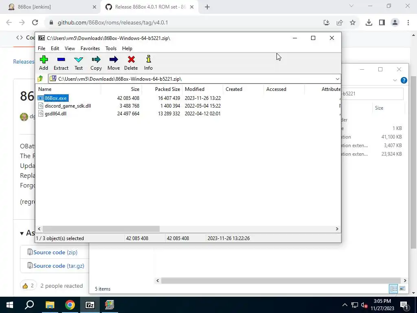Click the install app icon in address bar
The image size is (417, 313).
point(327,22)
